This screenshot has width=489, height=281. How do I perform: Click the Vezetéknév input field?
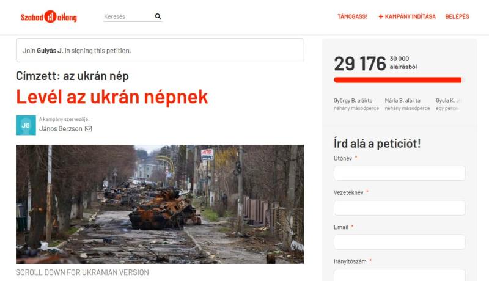pos(400,208)
